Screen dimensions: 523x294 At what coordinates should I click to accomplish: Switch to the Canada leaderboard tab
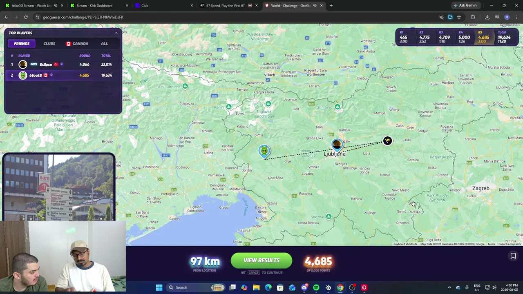point(77,43)
